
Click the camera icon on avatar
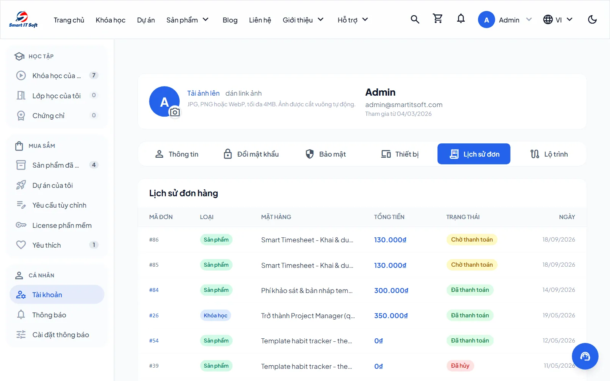click(x=175, y=112)
